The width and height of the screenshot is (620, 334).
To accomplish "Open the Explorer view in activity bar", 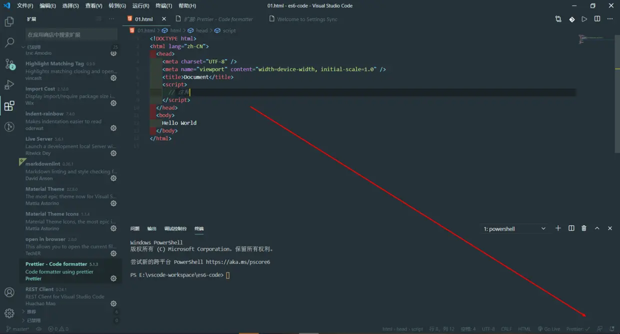I will click(x=9, y=22).
